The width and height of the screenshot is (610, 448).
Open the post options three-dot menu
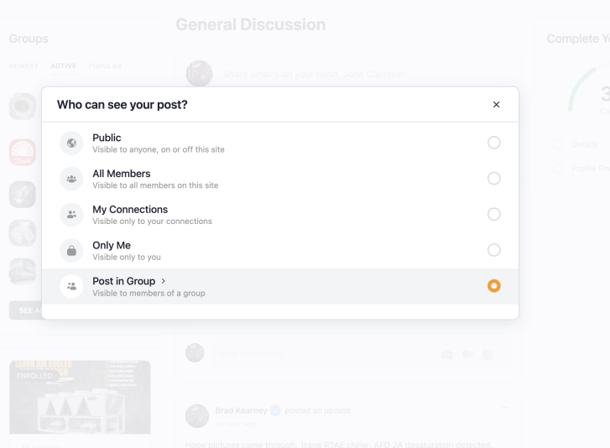(505, 407)
